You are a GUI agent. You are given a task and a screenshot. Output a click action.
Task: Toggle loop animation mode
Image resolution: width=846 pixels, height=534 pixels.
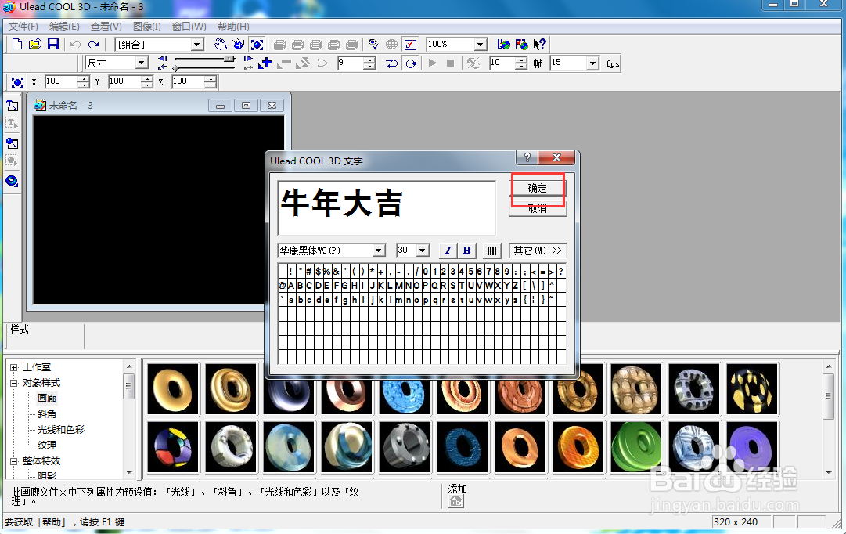click(x=411, y=63)
